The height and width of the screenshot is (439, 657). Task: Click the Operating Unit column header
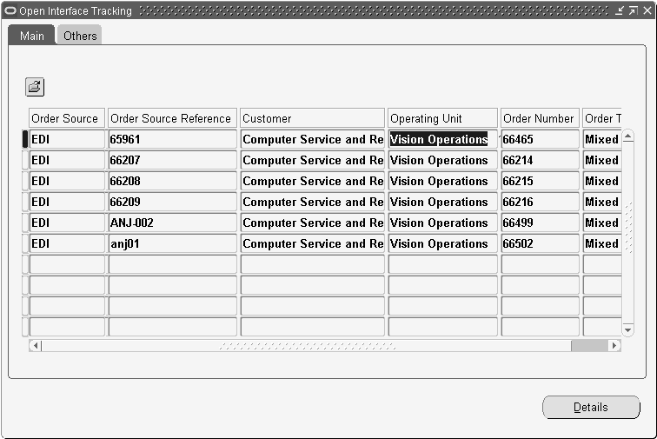click(x=442, y=118)
